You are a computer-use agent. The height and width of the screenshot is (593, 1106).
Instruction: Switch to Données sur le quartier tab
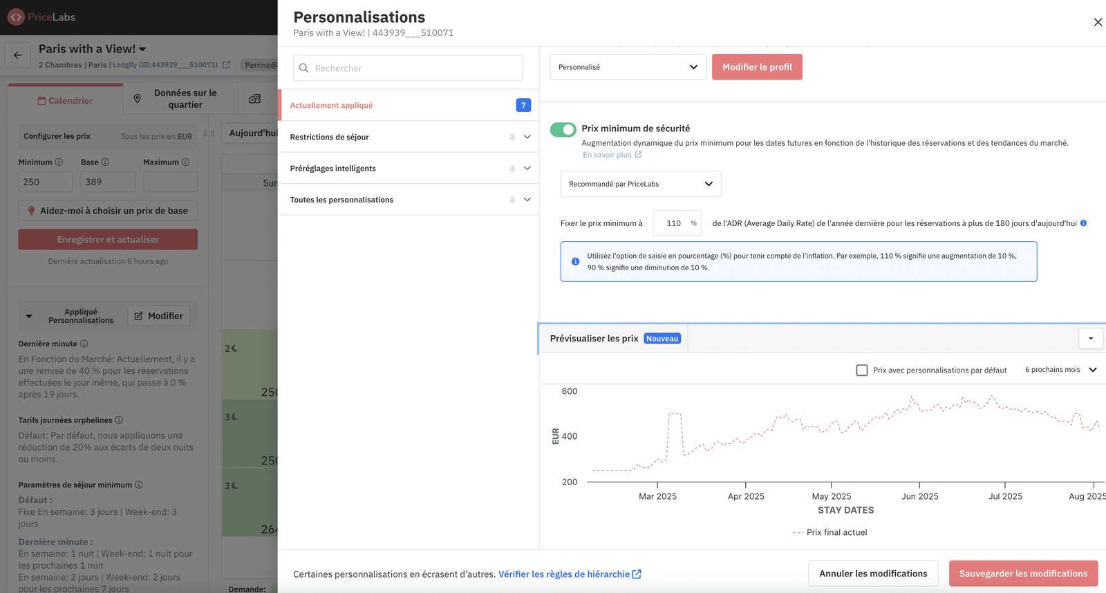180,99
